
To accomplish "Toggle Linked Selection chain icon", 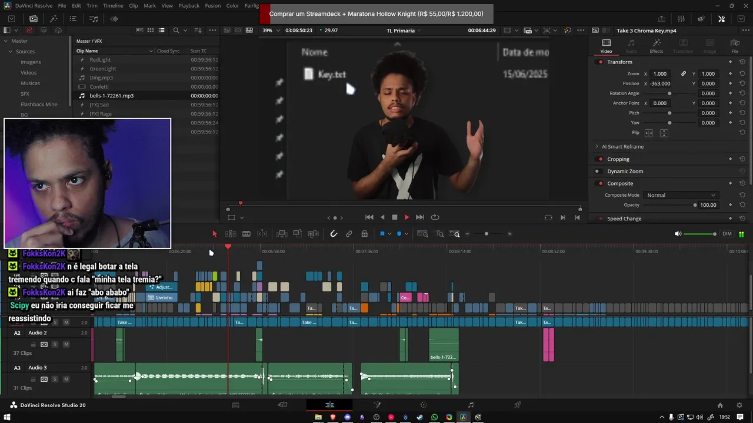I will pyautogui.click(x=349, y=234).
